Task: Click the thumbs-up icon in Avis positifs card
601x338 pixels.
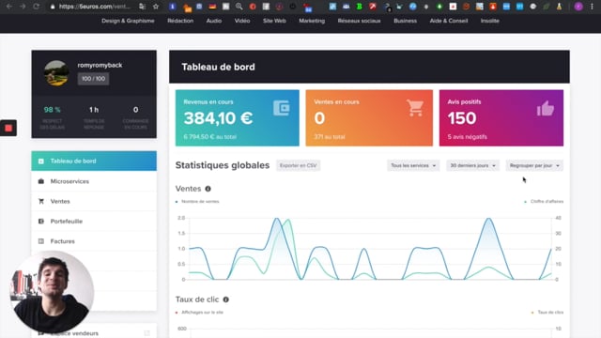Action: (546, 109)
